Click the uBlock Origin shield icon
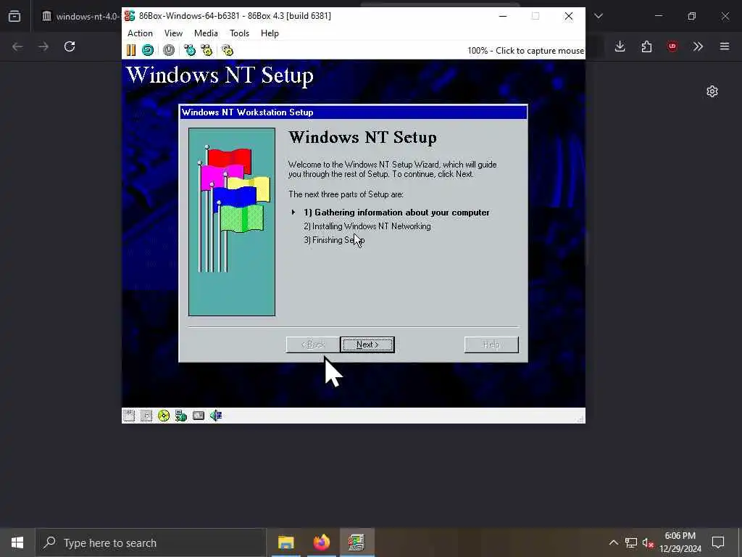 click(672, 46)
